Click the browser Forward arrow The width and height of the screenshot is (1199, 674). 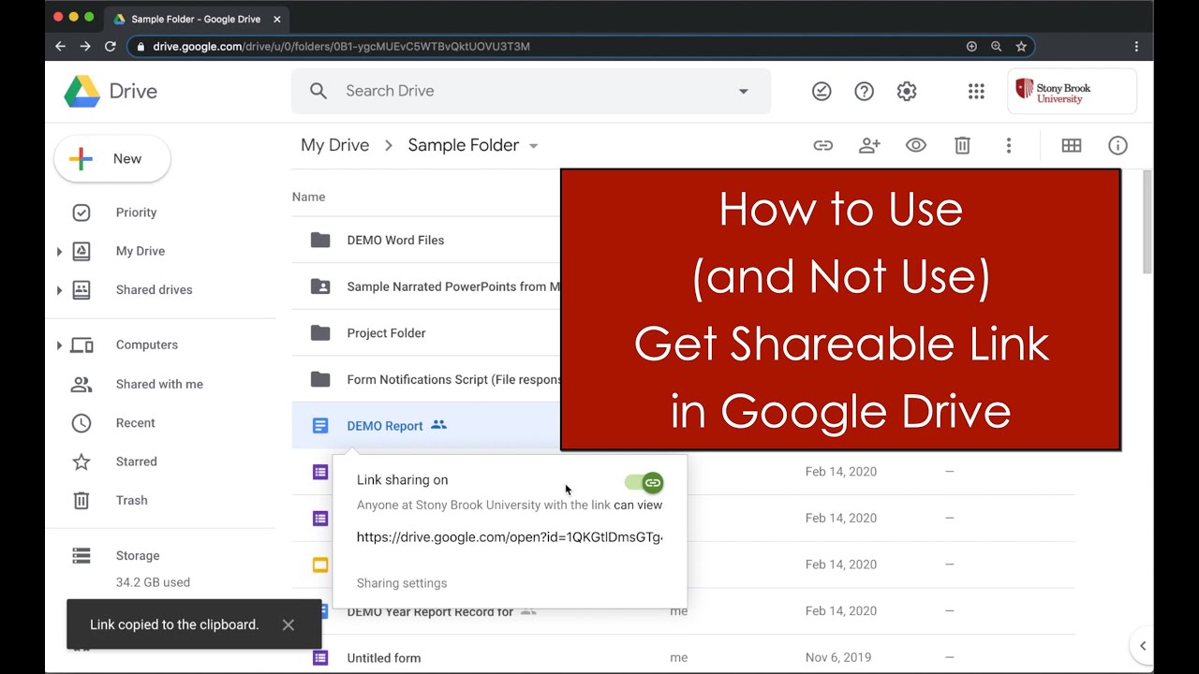click(x=85, y=46)
